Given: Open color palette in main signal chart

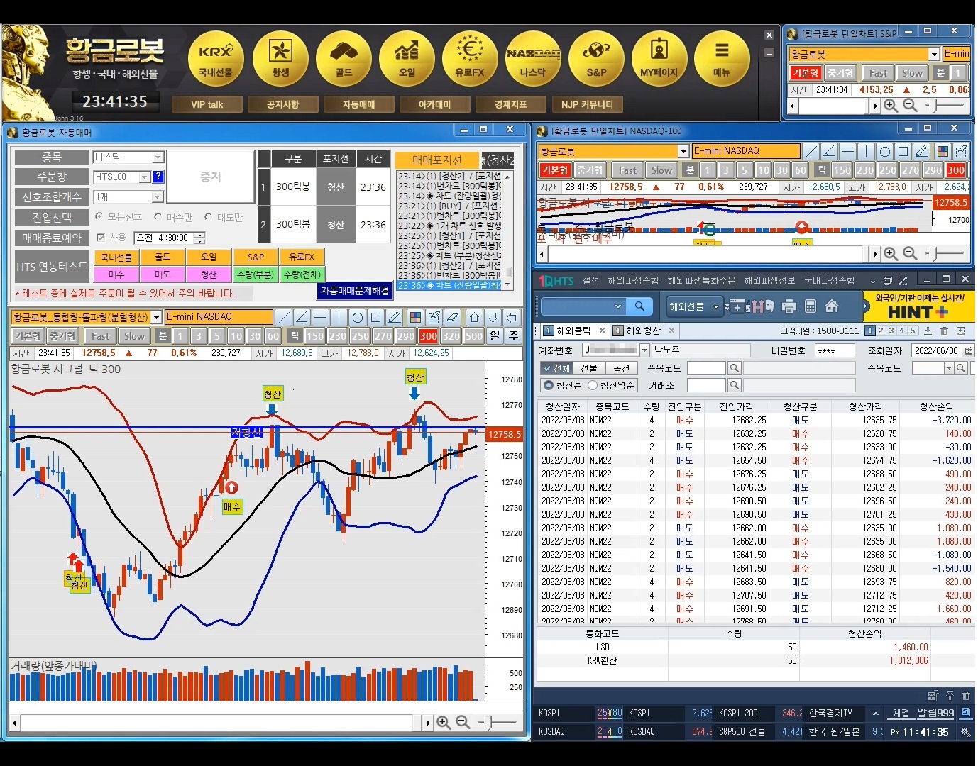Looking at the screenshot, I should (x=416, y=317).
